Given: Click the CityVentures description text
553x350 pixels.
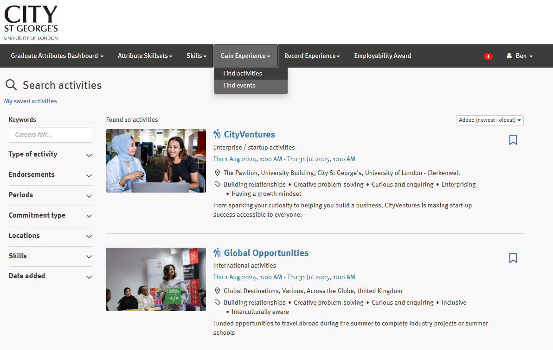Looking at the screenshot, I should click(342, 210).
